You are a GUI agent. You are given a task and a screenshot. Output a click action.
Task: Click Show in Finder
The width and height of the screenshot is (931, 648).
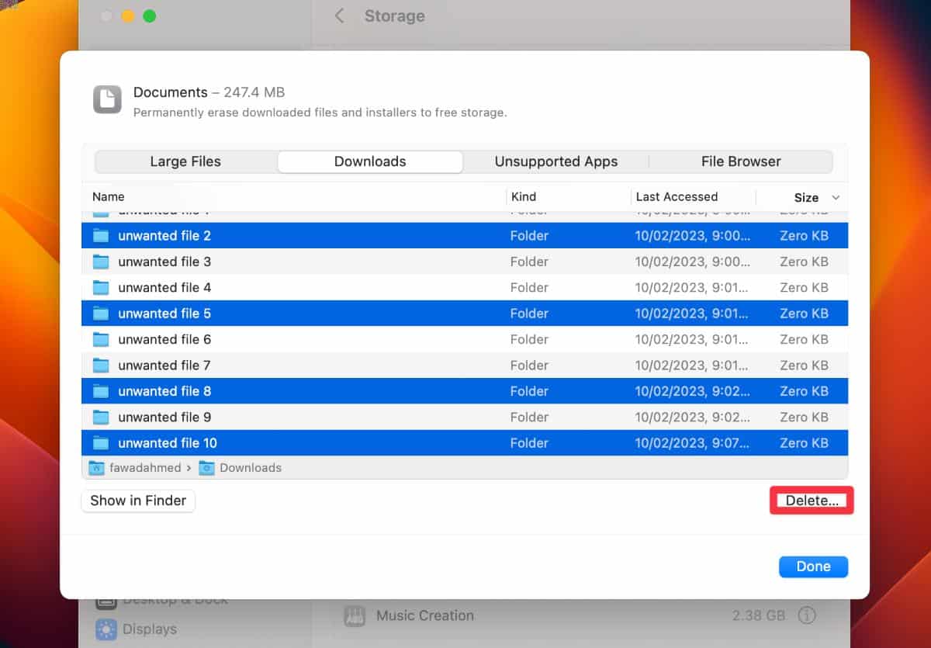[x=137, y=501]
